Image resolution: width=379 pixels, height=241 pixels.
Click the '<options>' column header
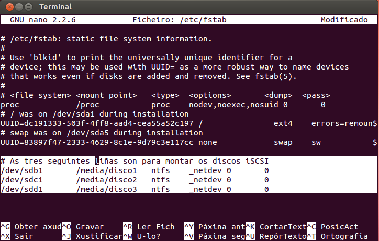click(x=210, y=95)
